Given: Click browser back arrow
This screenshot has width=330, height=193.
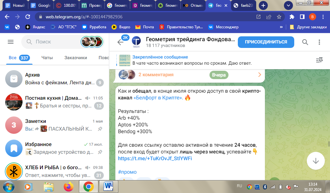Looking at the screenshot, I should click(x=7, y=17).
